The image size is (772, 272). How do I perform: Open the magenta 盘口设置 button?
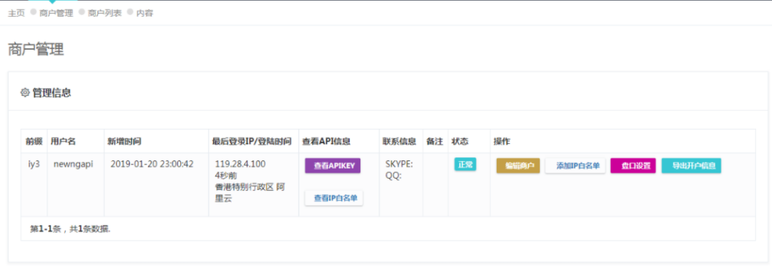click(x=633, y=166)
